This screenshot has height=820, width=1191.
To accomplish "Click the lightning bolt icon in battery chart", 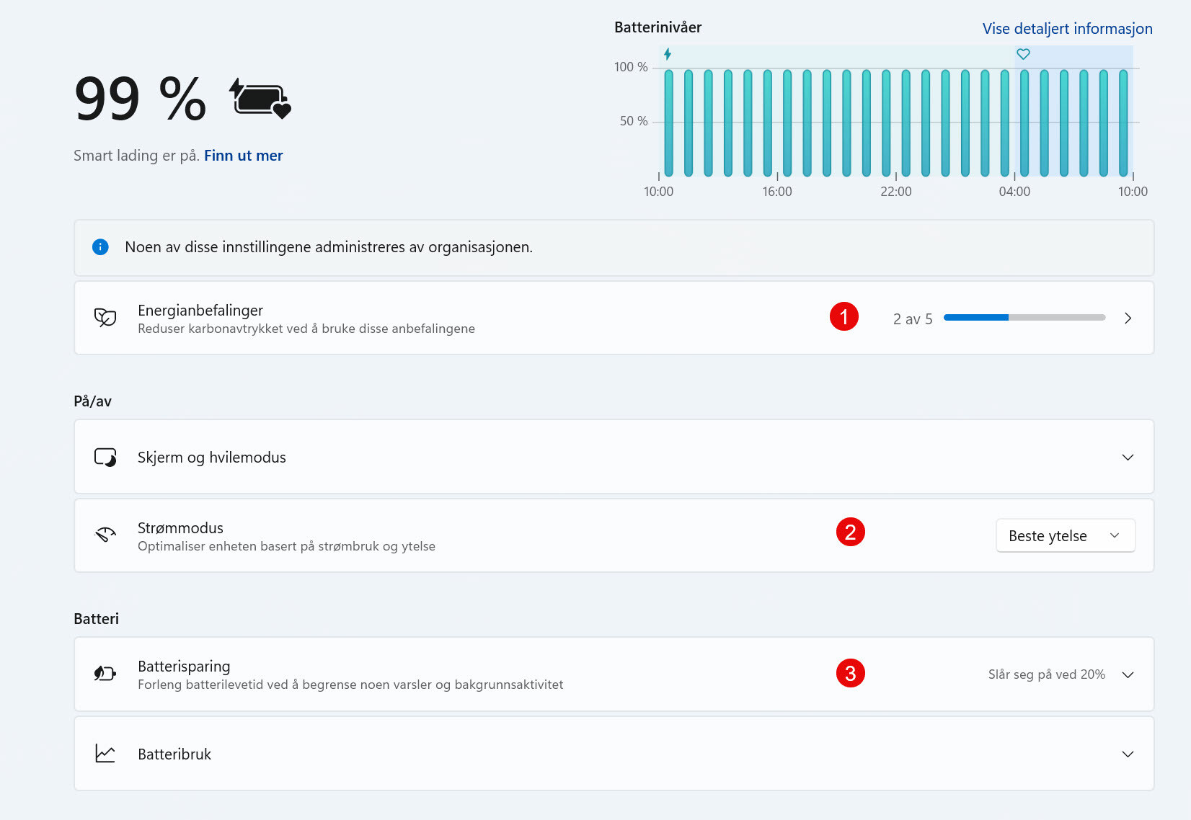I will click(668, 54).
